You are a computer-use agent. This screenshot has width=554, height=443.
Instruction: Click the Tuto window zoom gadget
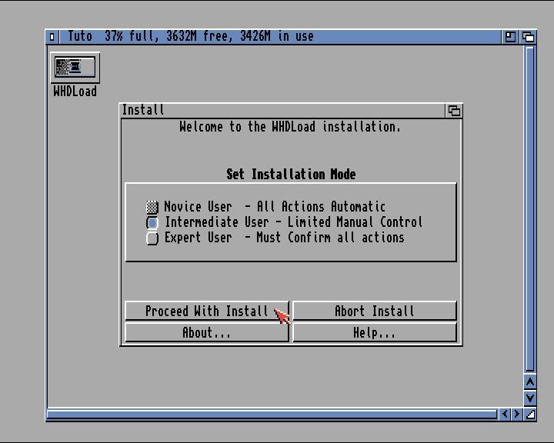point(510,37)
